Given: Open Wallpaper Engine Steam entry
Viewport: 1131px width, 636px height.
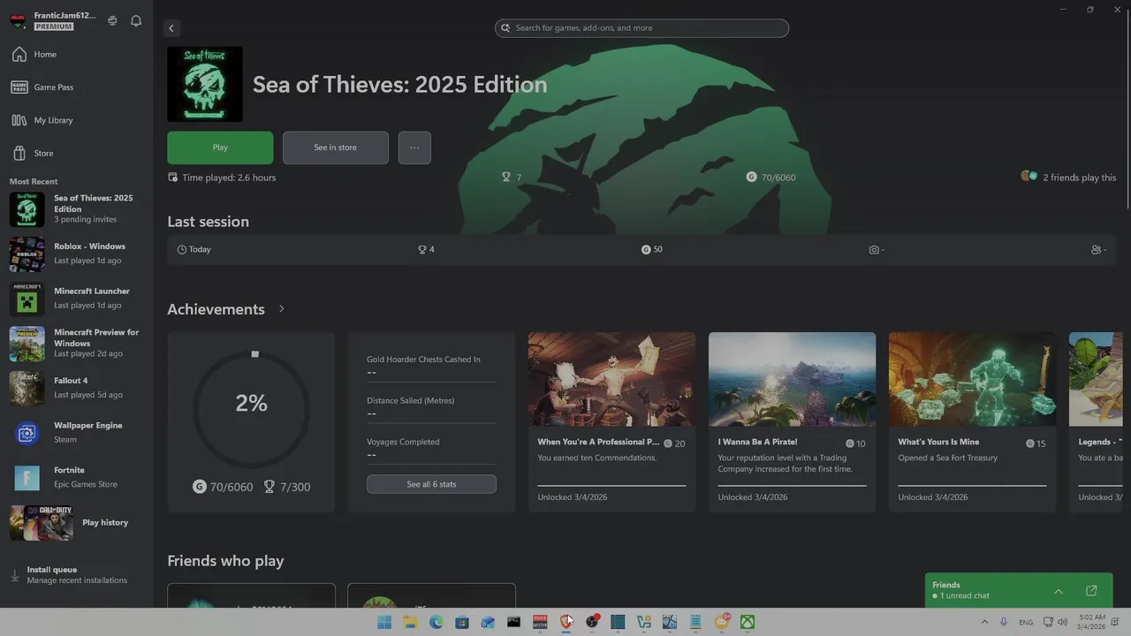Looking at the screenshot, I should pos(76,433).
